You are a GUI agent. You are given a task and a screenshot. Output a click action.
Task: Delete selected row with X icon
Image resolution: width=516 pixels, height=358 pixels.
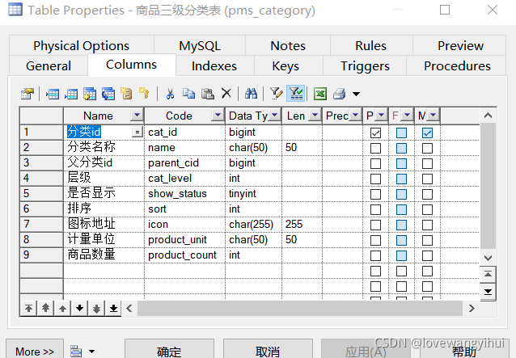[226, 94]
